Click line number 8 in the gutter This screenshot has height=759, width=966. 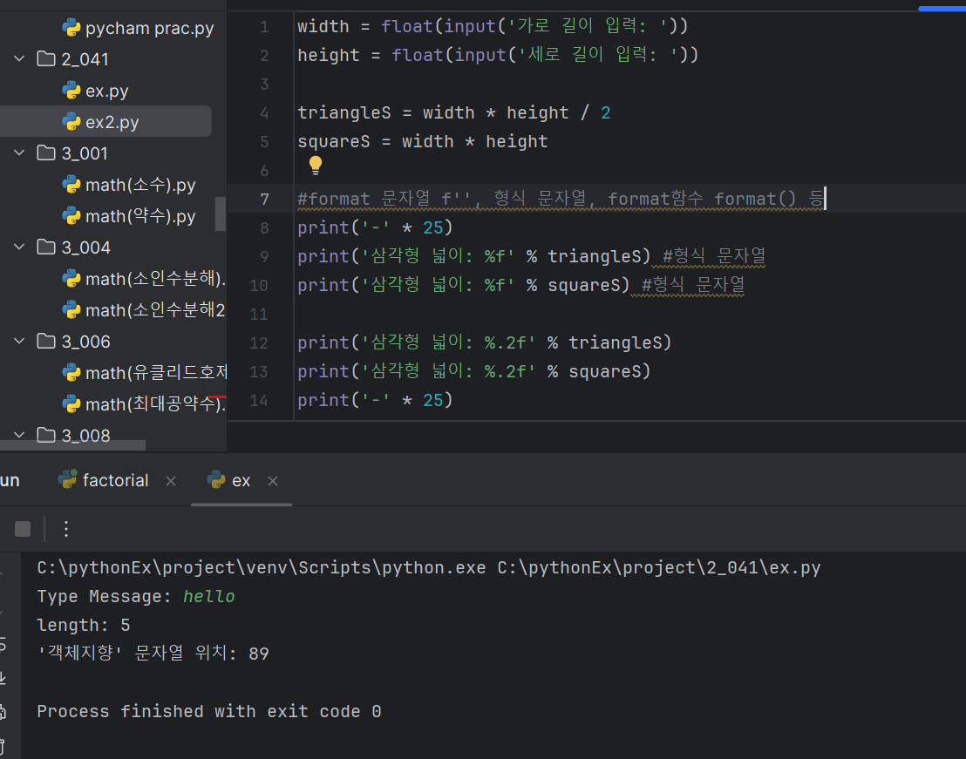(264, 227)
